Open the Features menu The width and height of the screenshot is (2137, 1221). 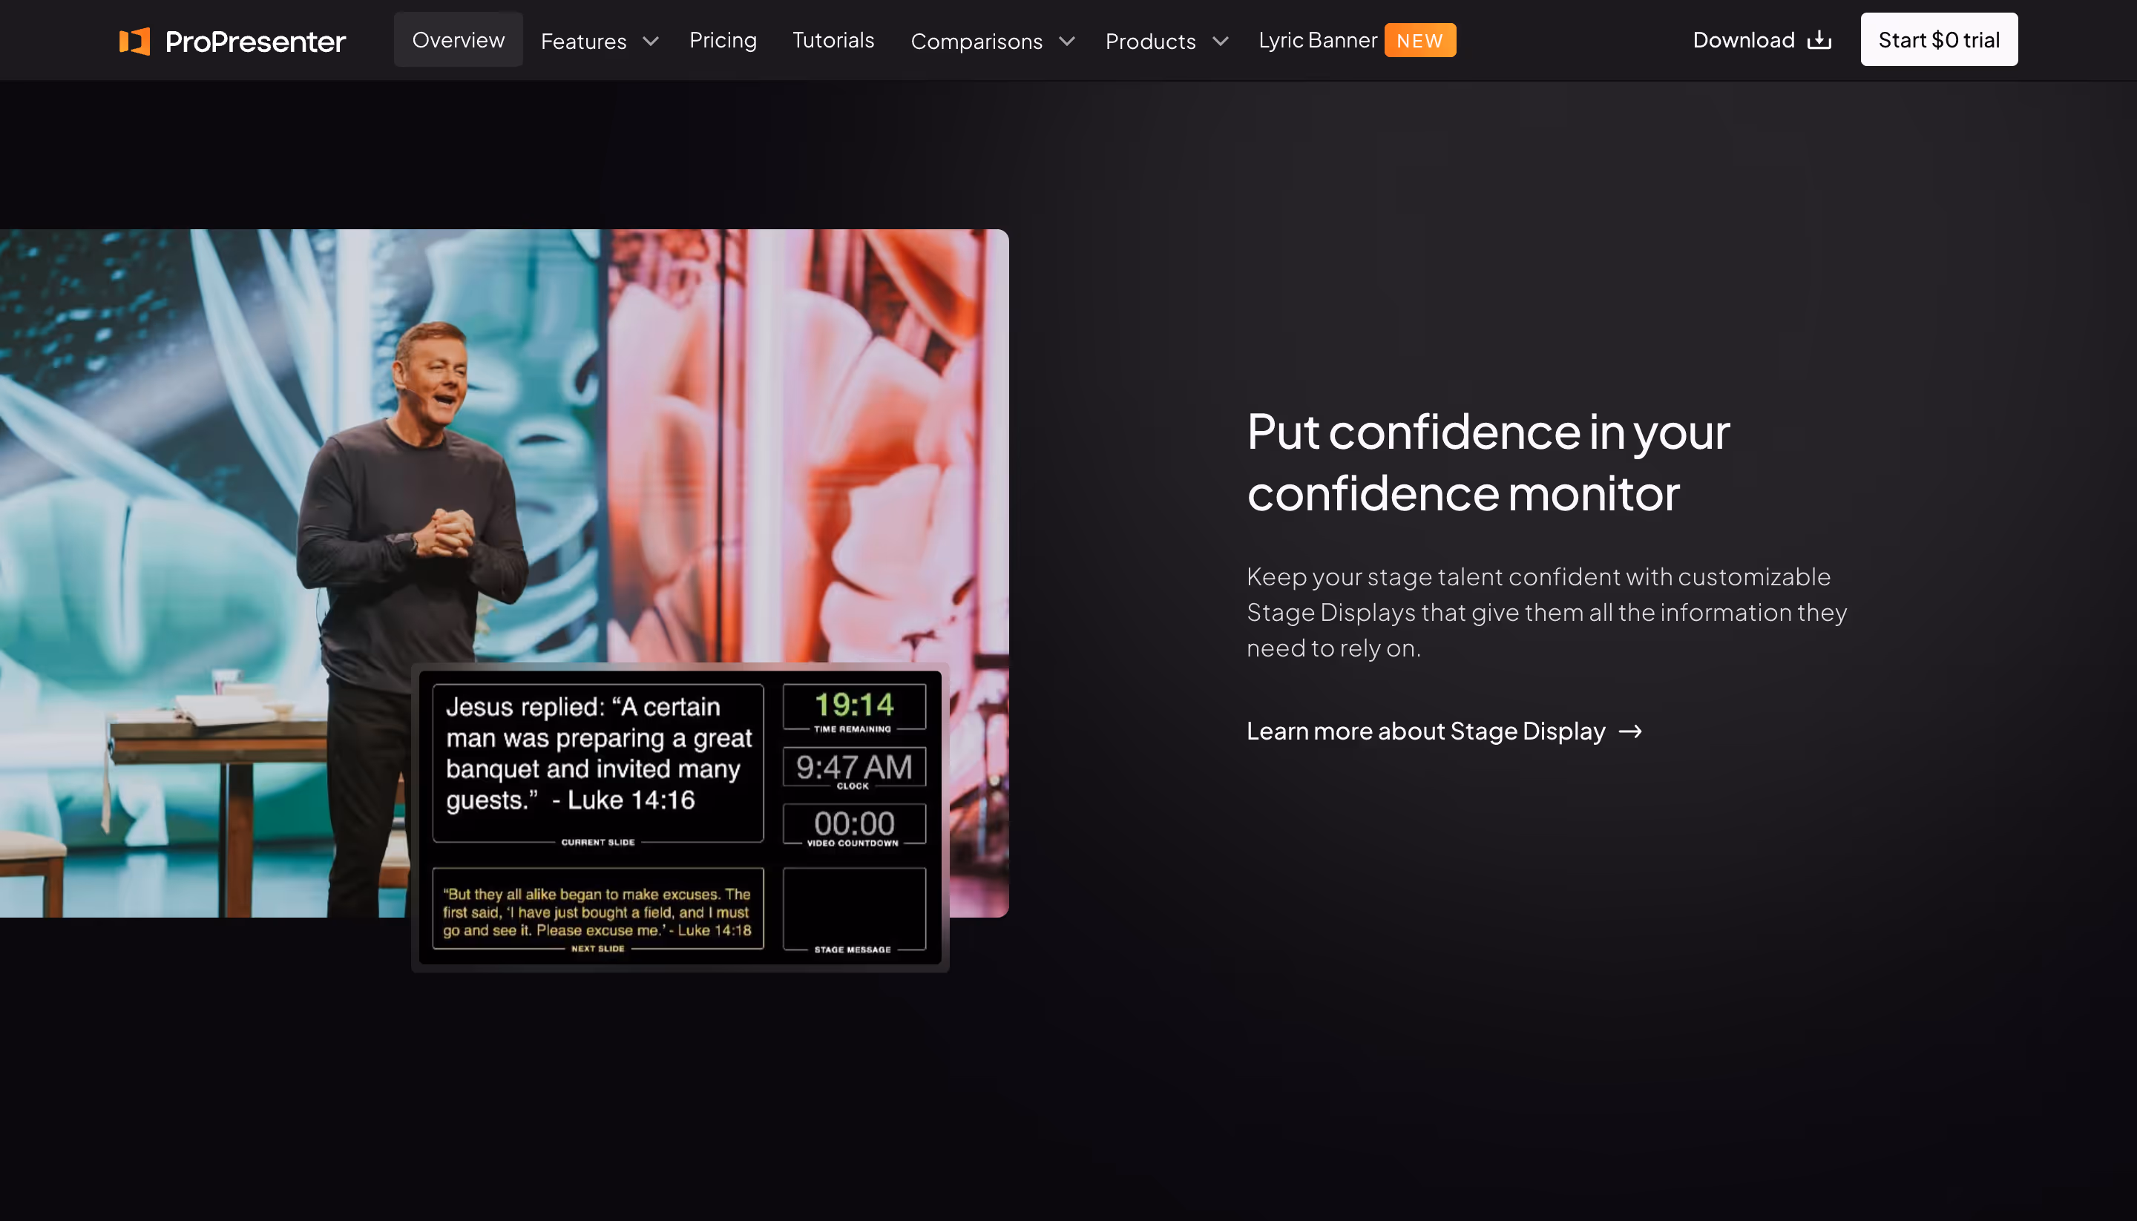point(583,41)
